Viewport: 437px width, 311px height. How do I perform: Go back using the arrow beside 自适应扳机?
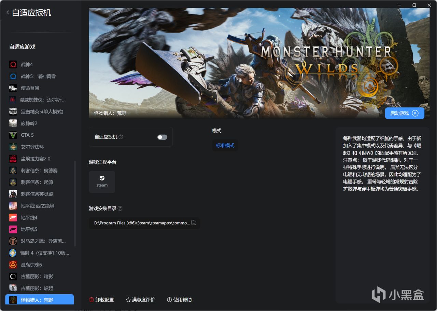(x=8, y=13)
